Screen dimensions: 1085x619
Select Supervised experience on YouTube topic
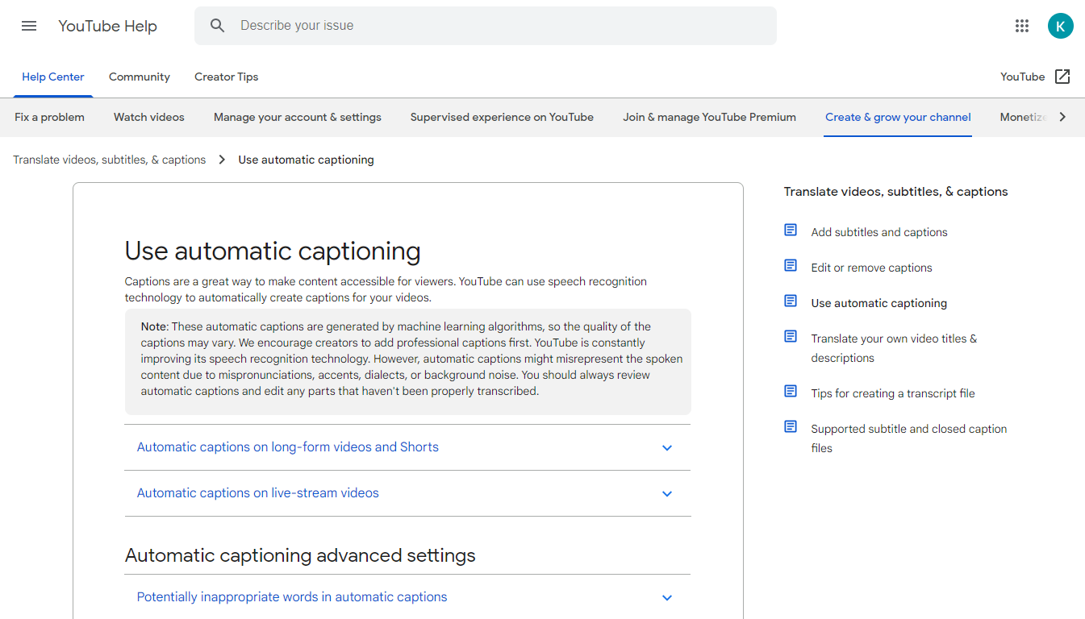[x=502, y=118]
